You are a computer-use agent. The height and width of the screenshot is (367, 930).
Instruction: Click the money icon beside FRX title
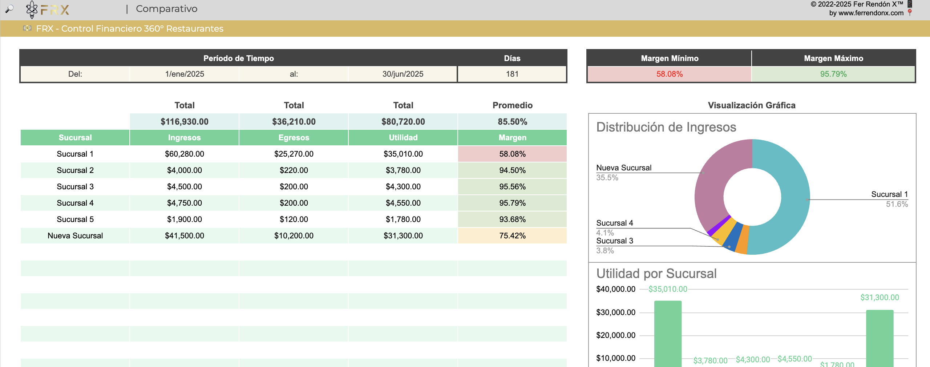click(x=27, y=28)
